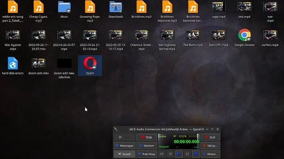
Task: Select the barn riff .mp4 video
Action: click(219, 38)
